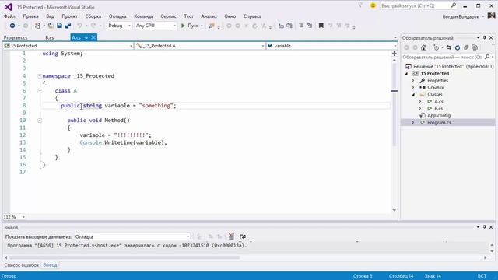
Task: Select Вывод tab at bottom
Action: [x=50, y=264]
